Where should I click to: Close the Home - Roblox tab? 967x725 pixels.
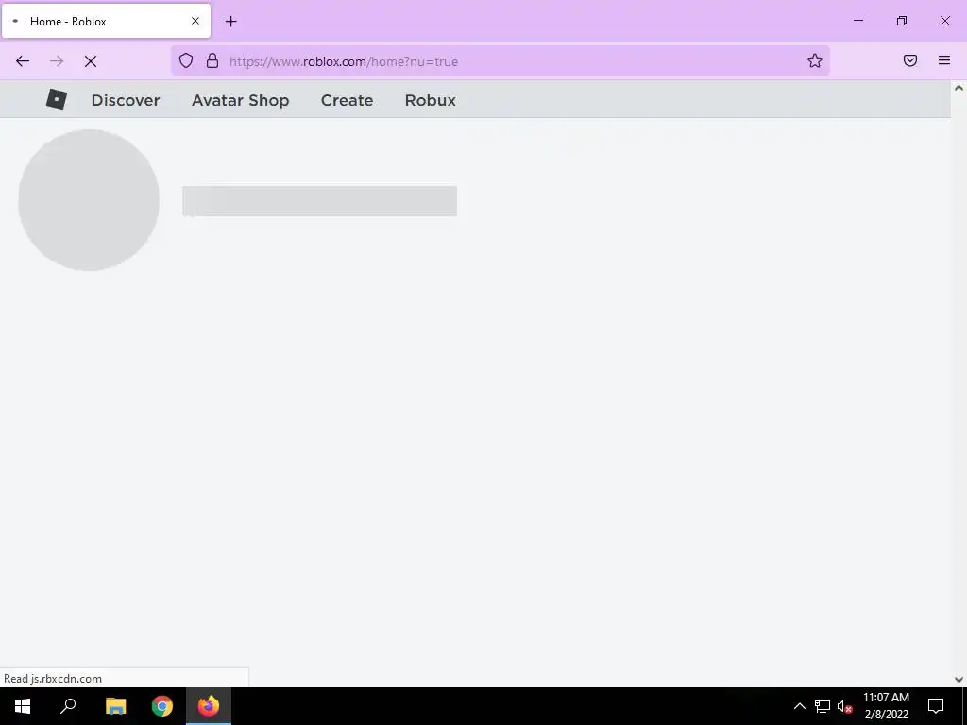click(x=195, y=21)
